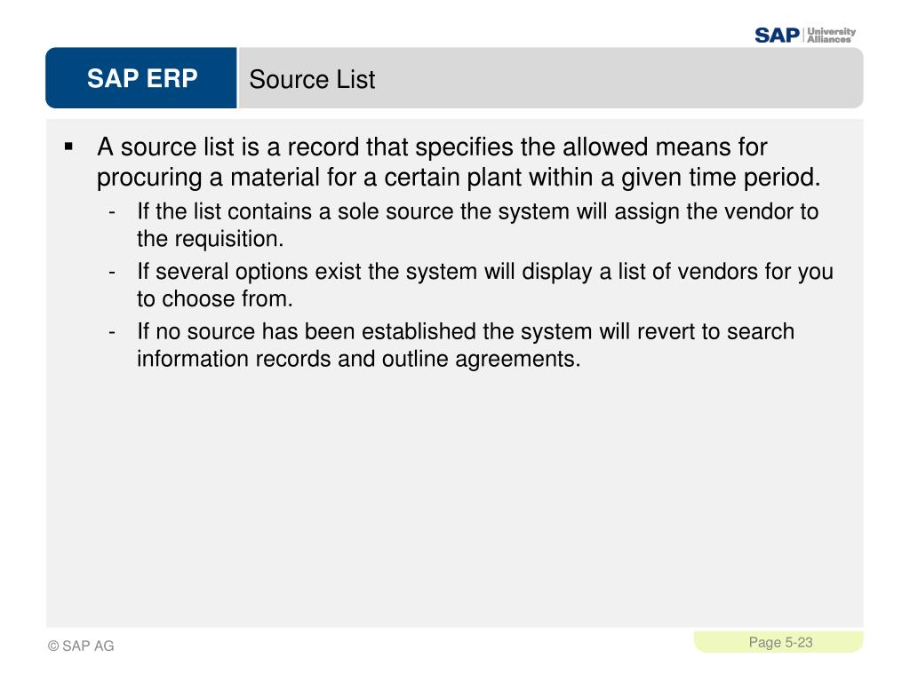Viewport: 910px width, 682px height.
Task: Click the University Alliances logo text
Action: (831, 36)
